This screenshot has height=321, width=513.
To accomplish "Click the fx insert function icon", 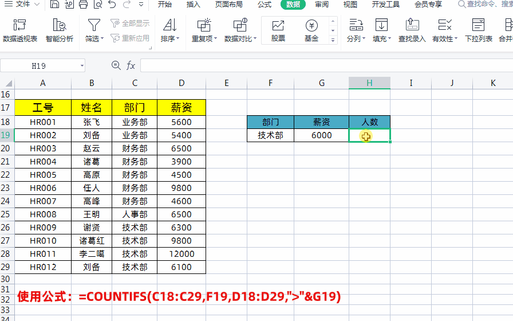I will (x=131, y=65).
